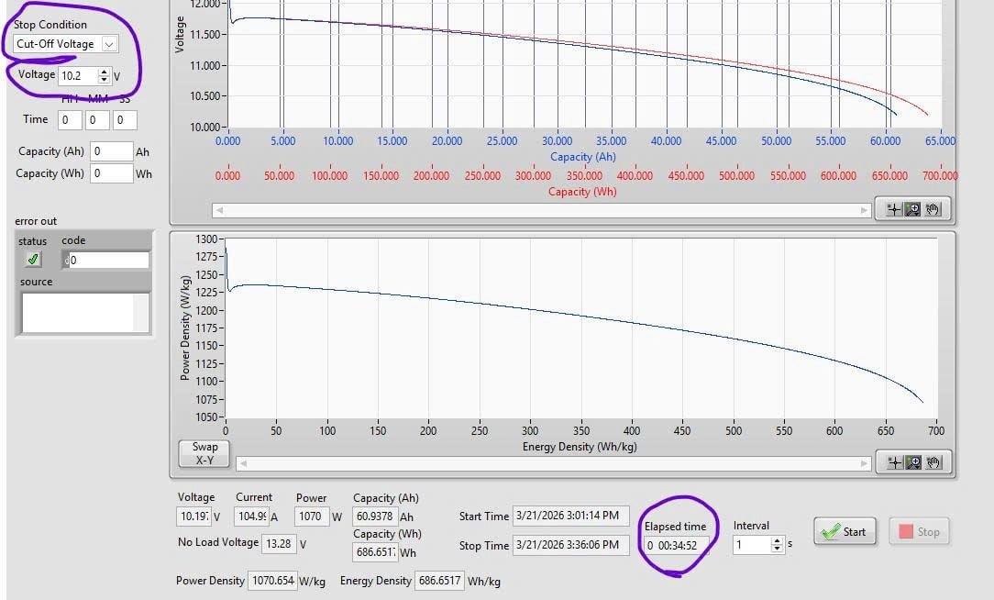Increase the cut-off Voltage stepper value
This screenshot has width=994, height=600.
(x=105, y=72)
